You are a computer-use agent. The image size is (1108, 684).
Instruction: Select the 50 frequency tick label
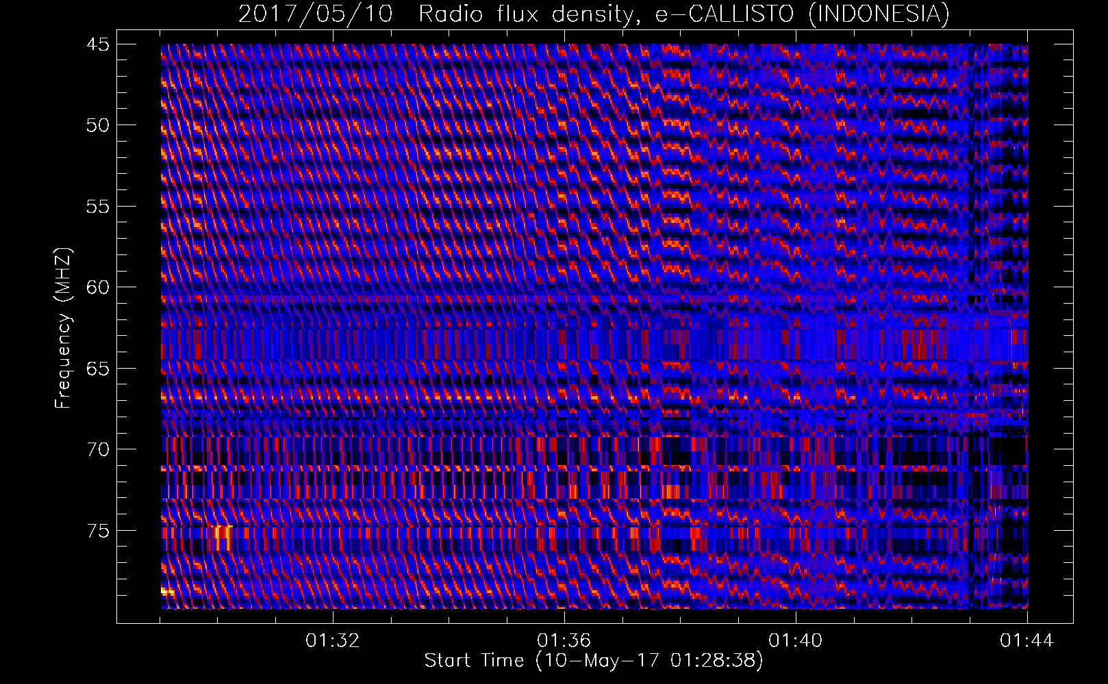[98, 125]
